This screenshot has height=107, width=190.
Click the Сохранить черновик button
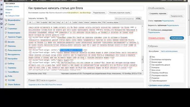pos(158,13)
